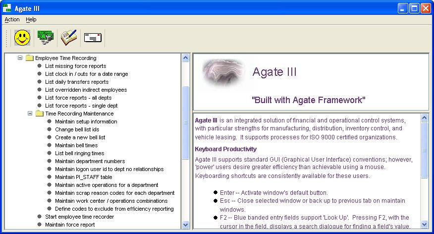Click the bold Agate III introduction text

(206, 120)
